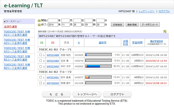
Task: Click bottom トップページへ button
Action: 87,94
